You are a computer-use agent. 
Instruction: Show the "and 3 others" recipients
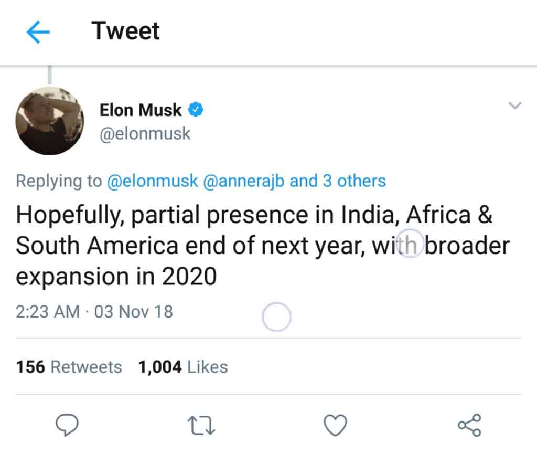click(x=338, y=181)
